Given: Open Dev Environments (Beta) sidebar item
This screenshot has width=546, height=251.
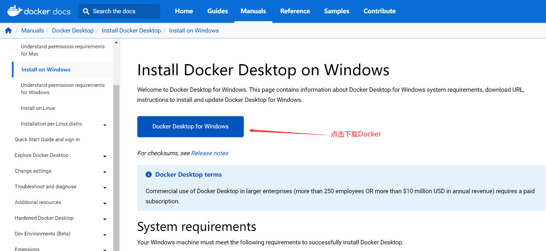Looking at the screenshot, I should 42,234.
